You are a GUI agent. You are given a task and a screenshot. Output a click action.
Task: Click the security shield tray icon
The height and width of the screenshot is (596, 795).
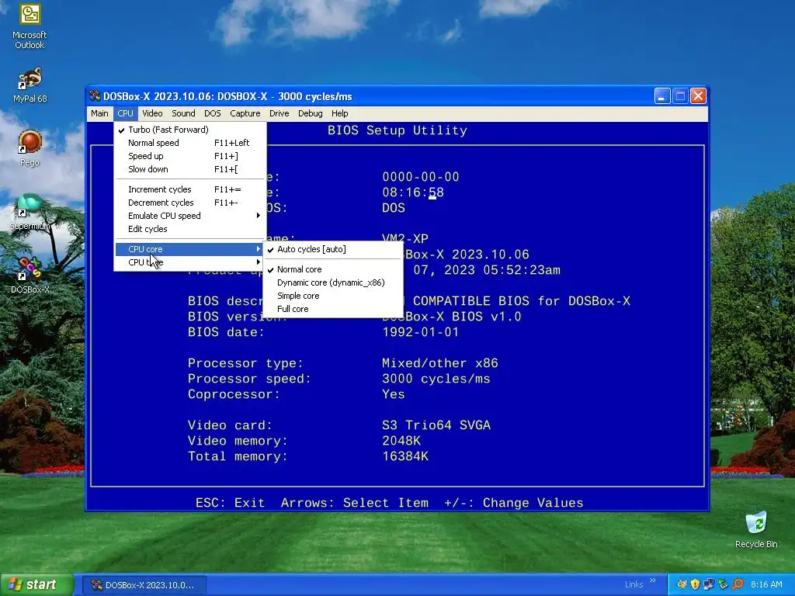coord(695,584)
